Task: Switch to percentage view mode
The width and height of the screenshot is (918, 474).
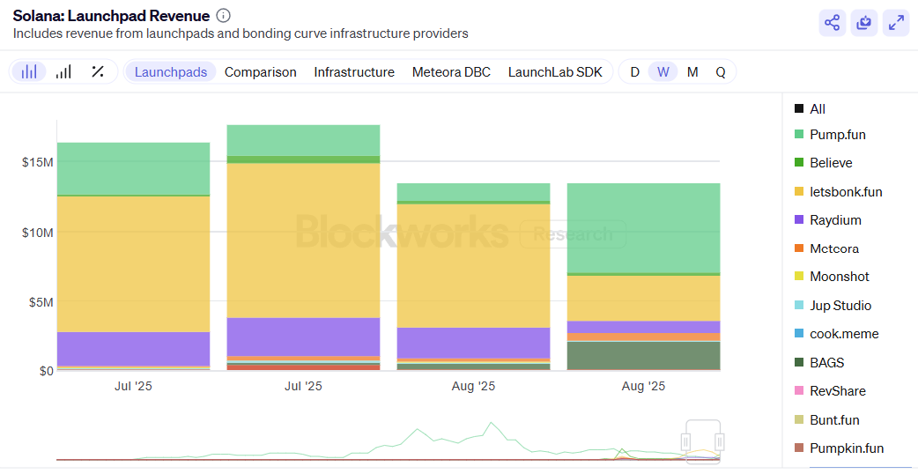Action: [98, 72]
